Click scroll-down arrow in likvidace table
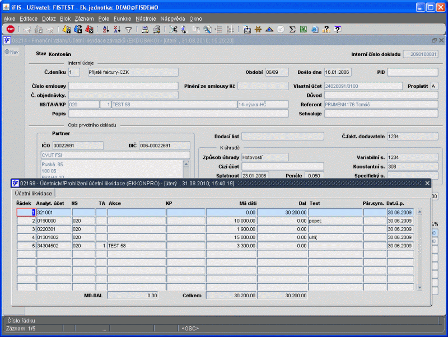Viewport: 448px width, 337px height. coord(420,287)
